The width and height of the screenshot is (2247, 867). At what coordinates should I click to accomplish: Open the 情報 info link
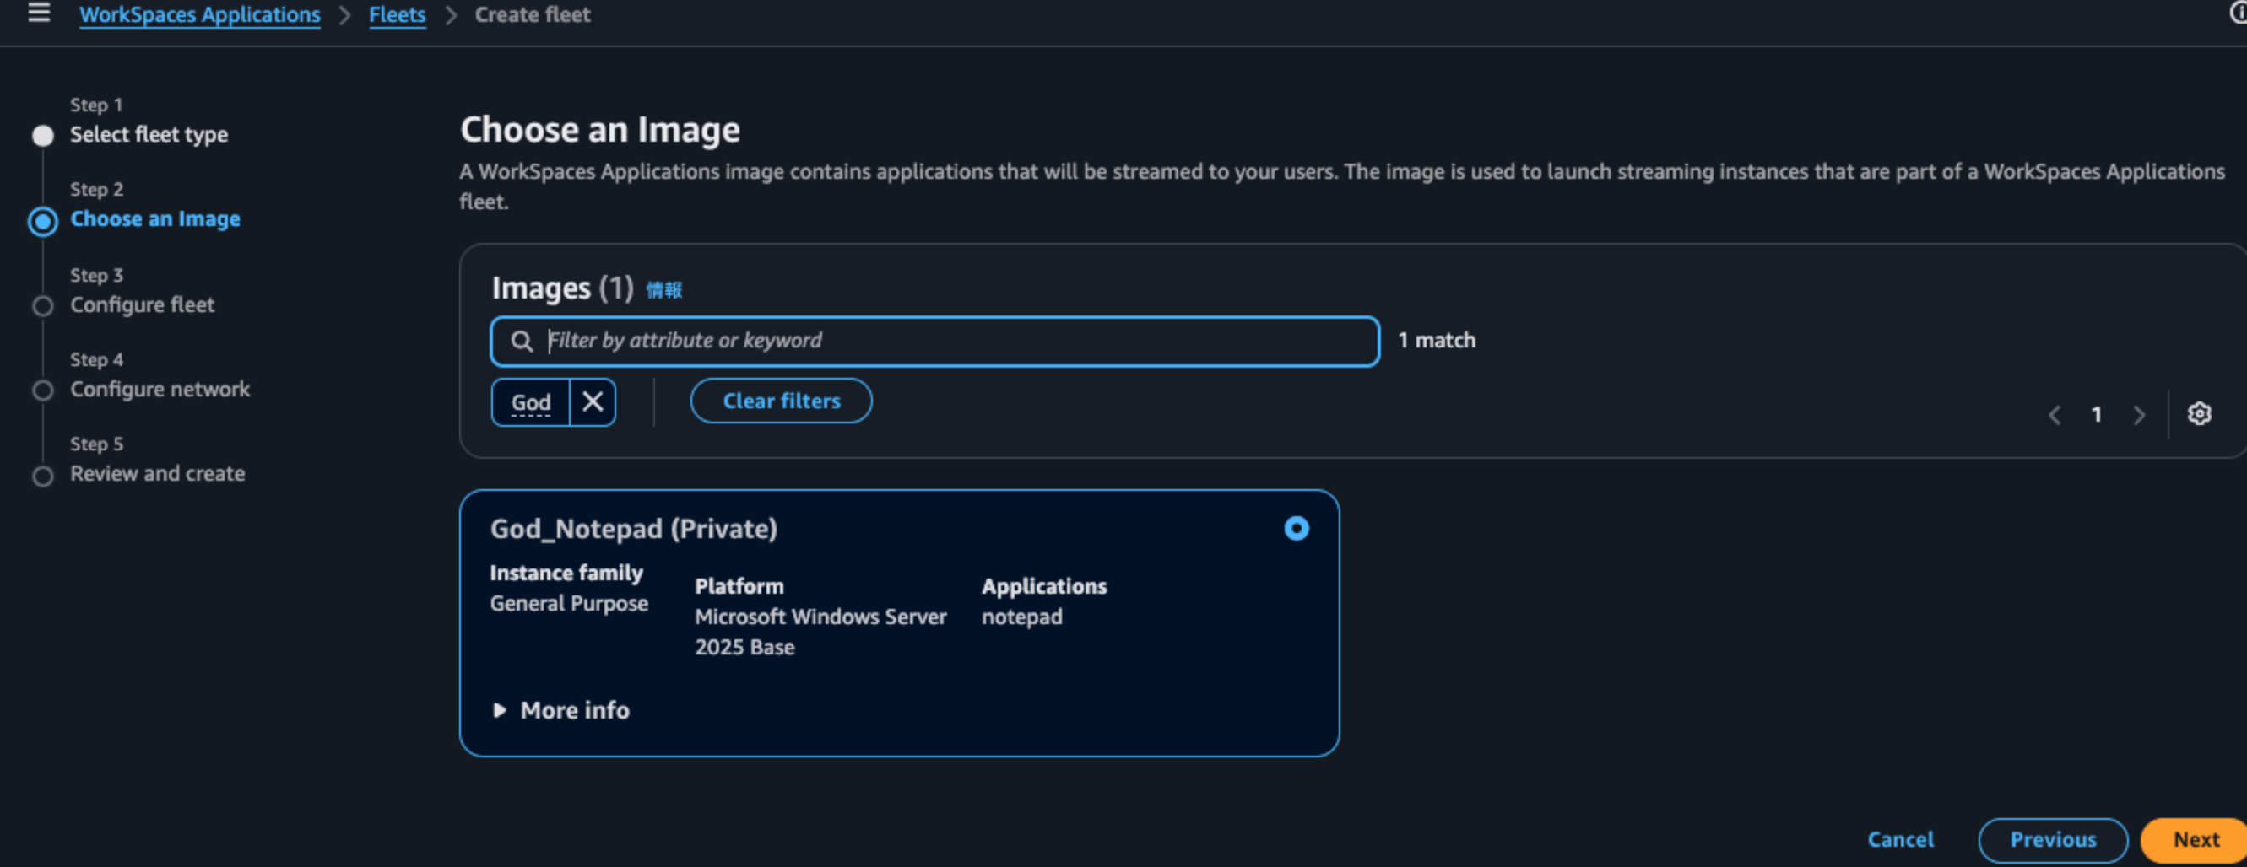[x=663, y=290]
